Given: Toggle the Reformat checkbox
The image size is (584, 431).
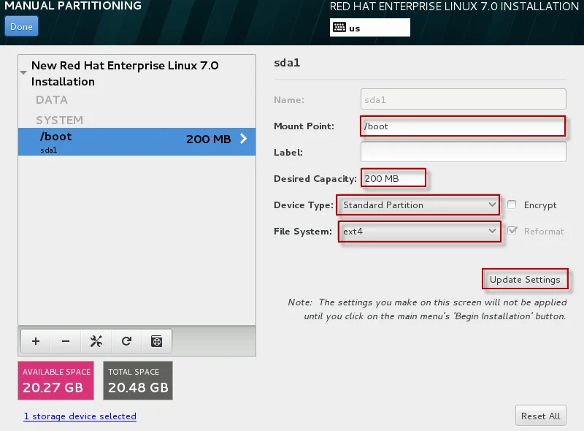Looking at the screenshot, I should [x=512, y=232].
